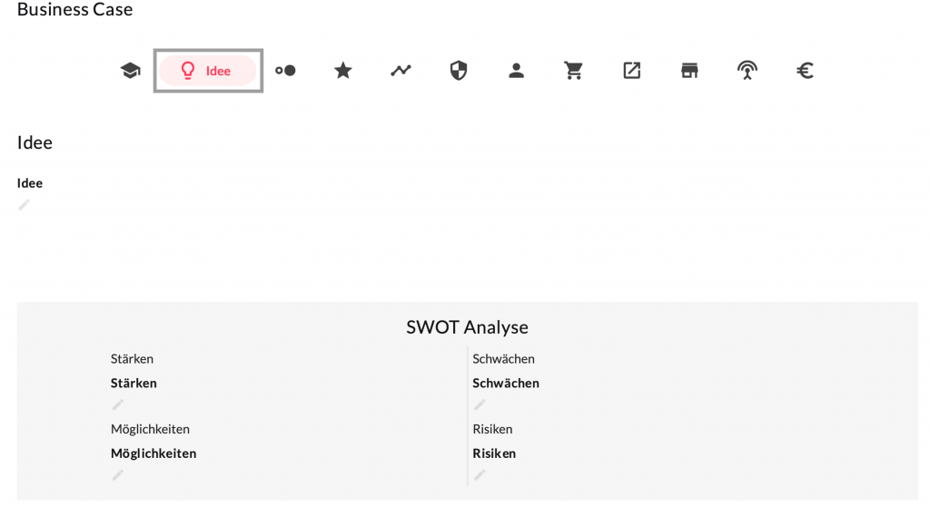930x516 pixels.
Task: Click the bold Stärken field label
Action: [134, 384]
